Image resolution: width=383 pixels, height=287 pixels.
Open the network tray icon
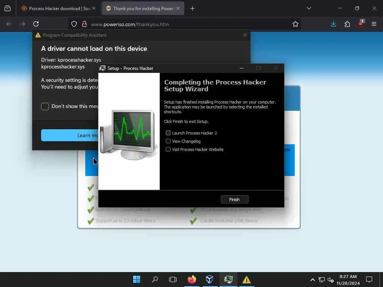tap(321, 280)
